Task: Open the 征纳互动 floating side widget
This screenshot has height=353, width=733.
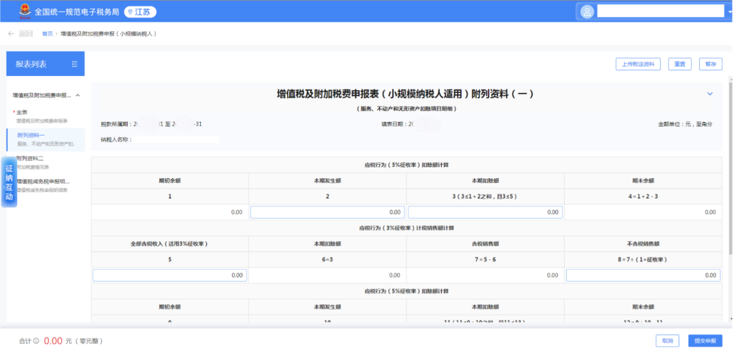Action: (x=9, y=183)
